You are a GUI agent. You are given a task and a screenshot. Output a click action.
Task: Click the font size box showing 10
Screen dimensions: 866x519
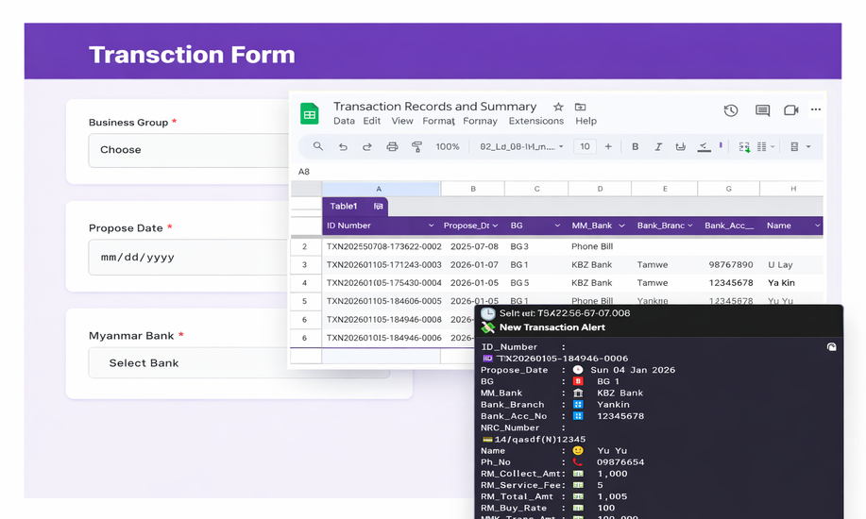point(585,146)
